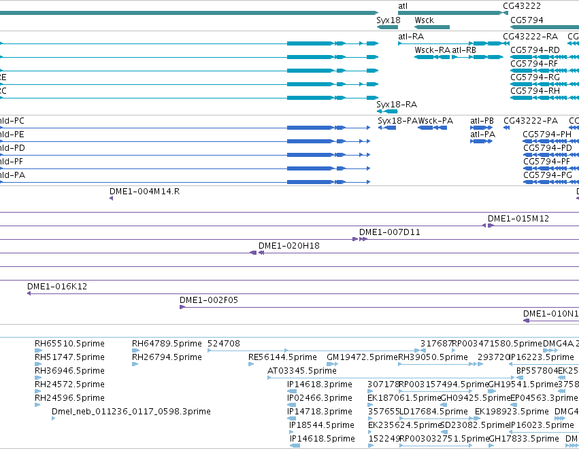
Task: Select the Wsck gene bar
Action: click(432, 27)
